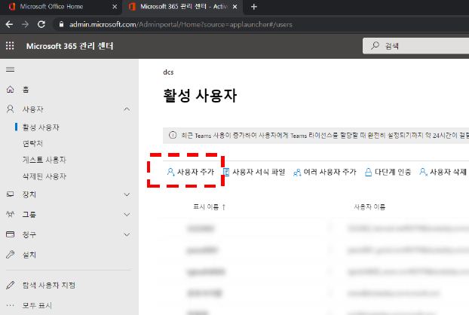Click the Teams notice info icon

173,135
